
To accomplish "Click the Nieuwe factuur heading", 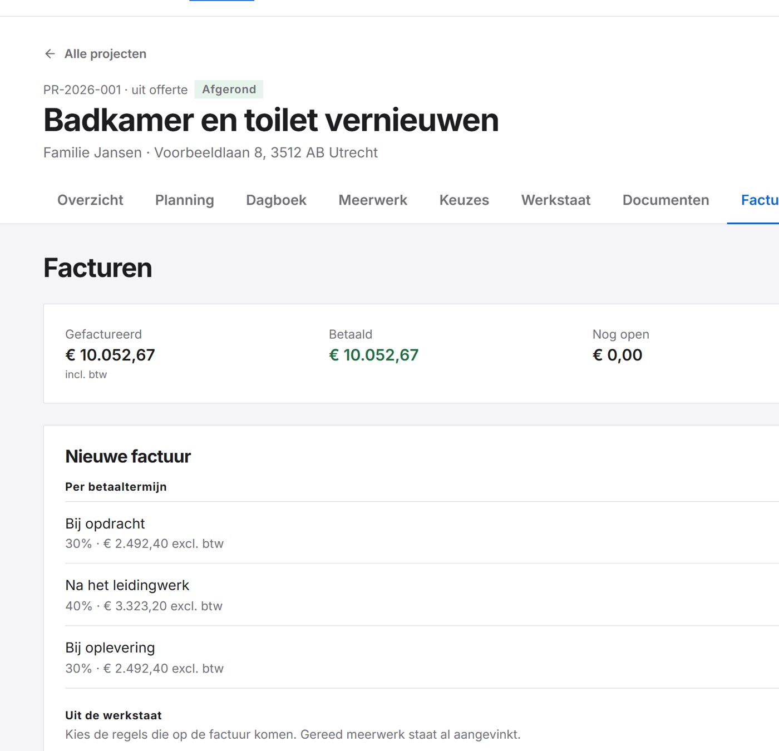I will (128, 456).
